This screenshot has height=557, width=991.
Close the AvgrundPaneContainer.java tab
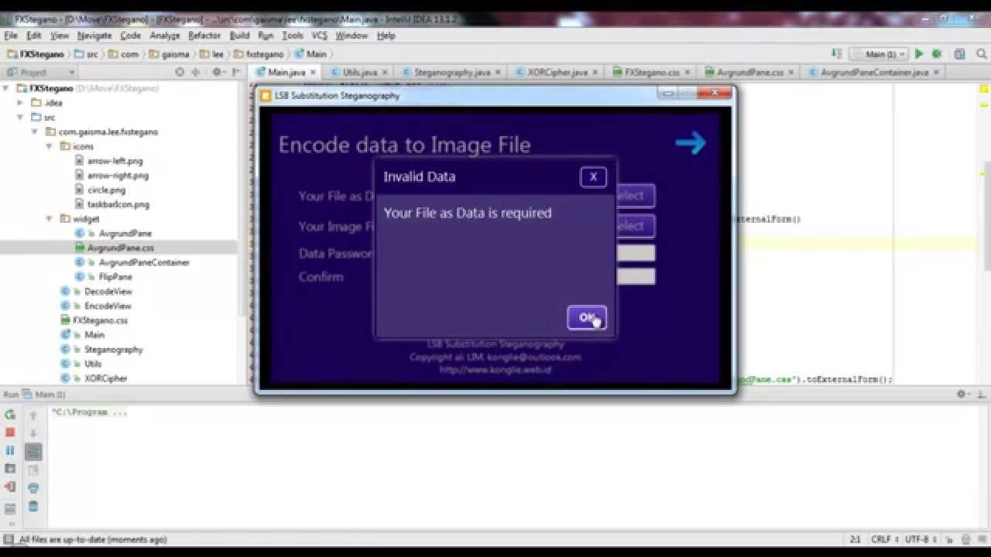[x=936, y=72]
